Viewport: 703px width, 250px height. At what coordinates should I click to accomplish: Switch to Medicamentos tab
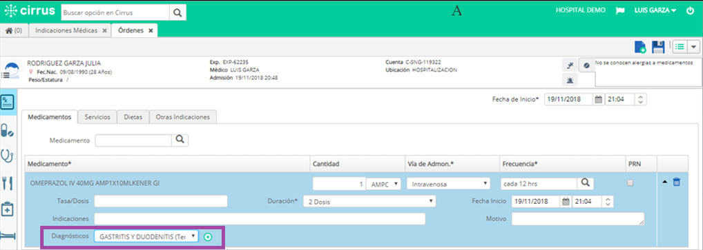coord(49,116)
